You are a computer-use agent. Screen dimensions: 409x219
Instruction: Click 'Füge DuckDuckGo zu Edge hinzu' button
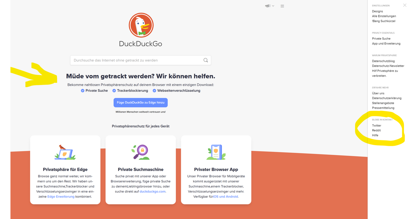tap(141, 103)
